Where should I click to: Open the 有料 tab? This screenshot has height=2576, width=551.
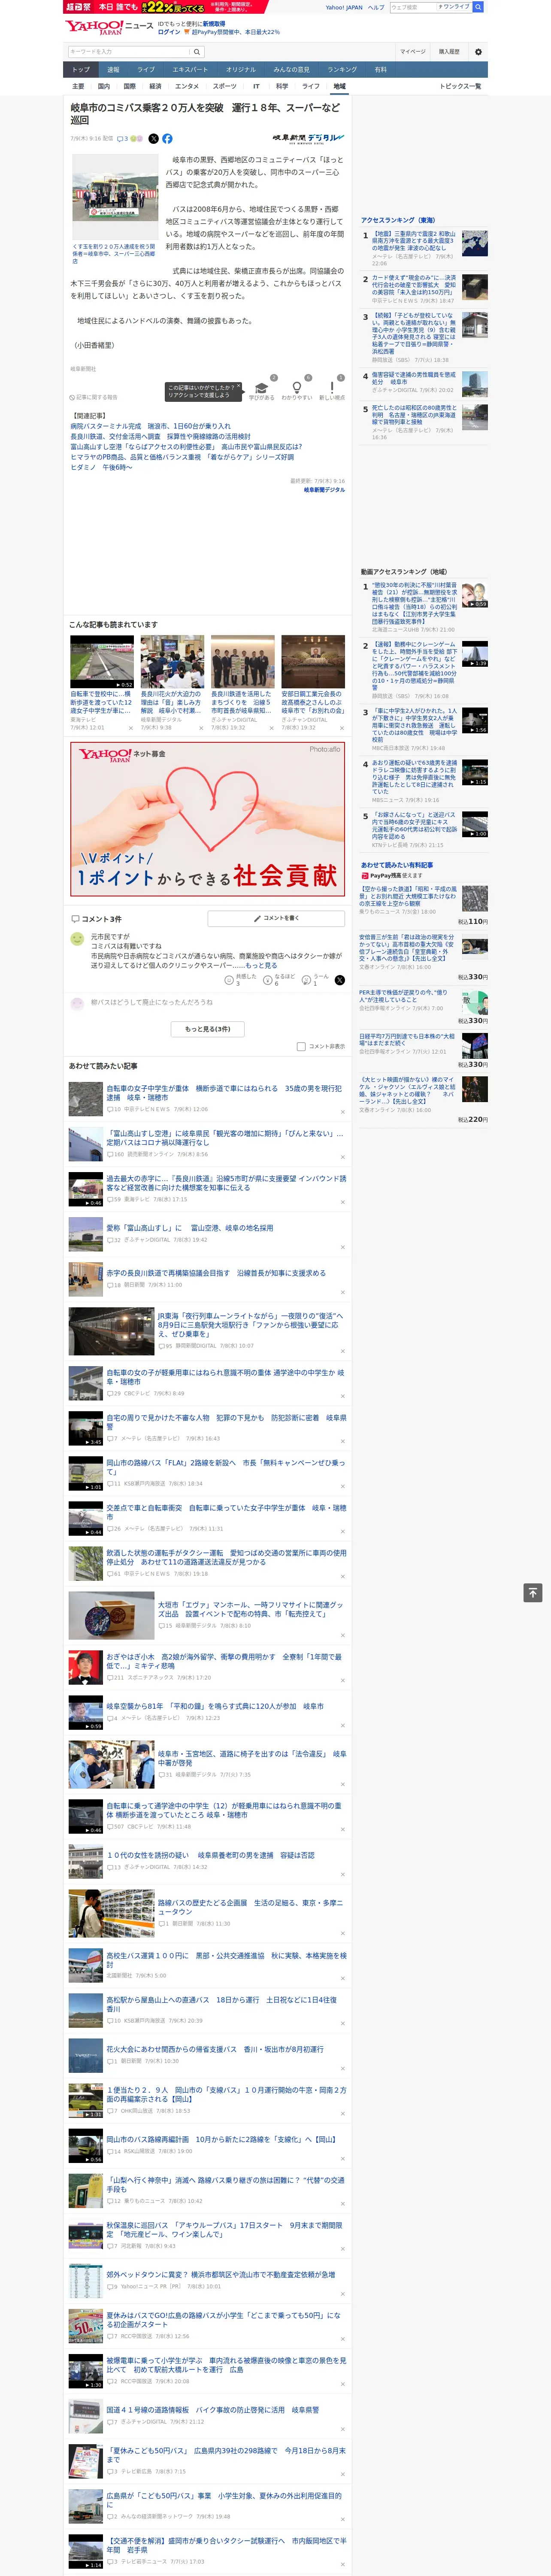[x=380, y=69]
